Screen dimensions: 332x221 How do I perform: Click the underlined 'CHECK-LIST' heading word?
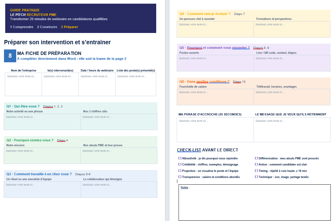click(x=189, y=150)
